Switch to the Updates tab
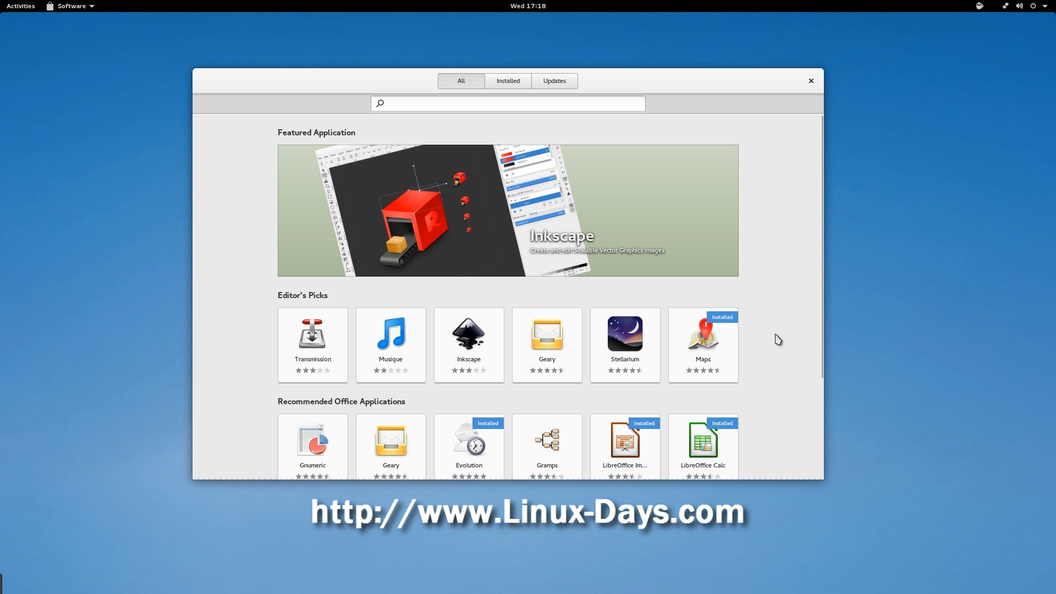The image size is (1056, 594). click(x=554, y=81)
